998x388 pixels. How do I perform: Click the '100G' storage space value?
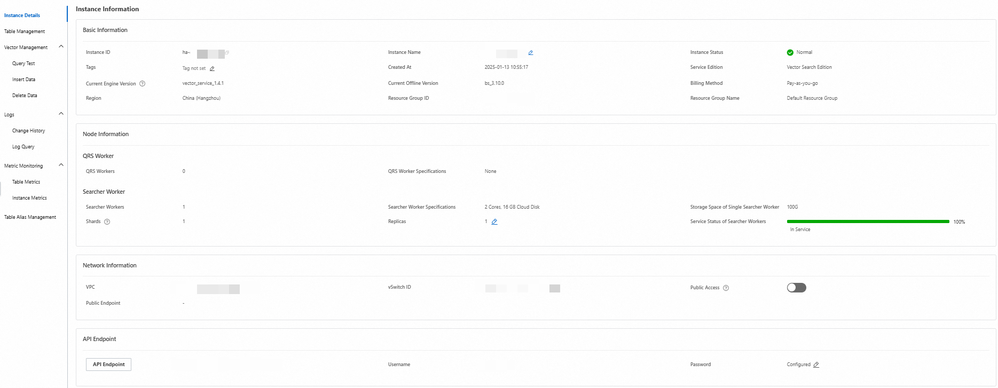pos(792,207)
